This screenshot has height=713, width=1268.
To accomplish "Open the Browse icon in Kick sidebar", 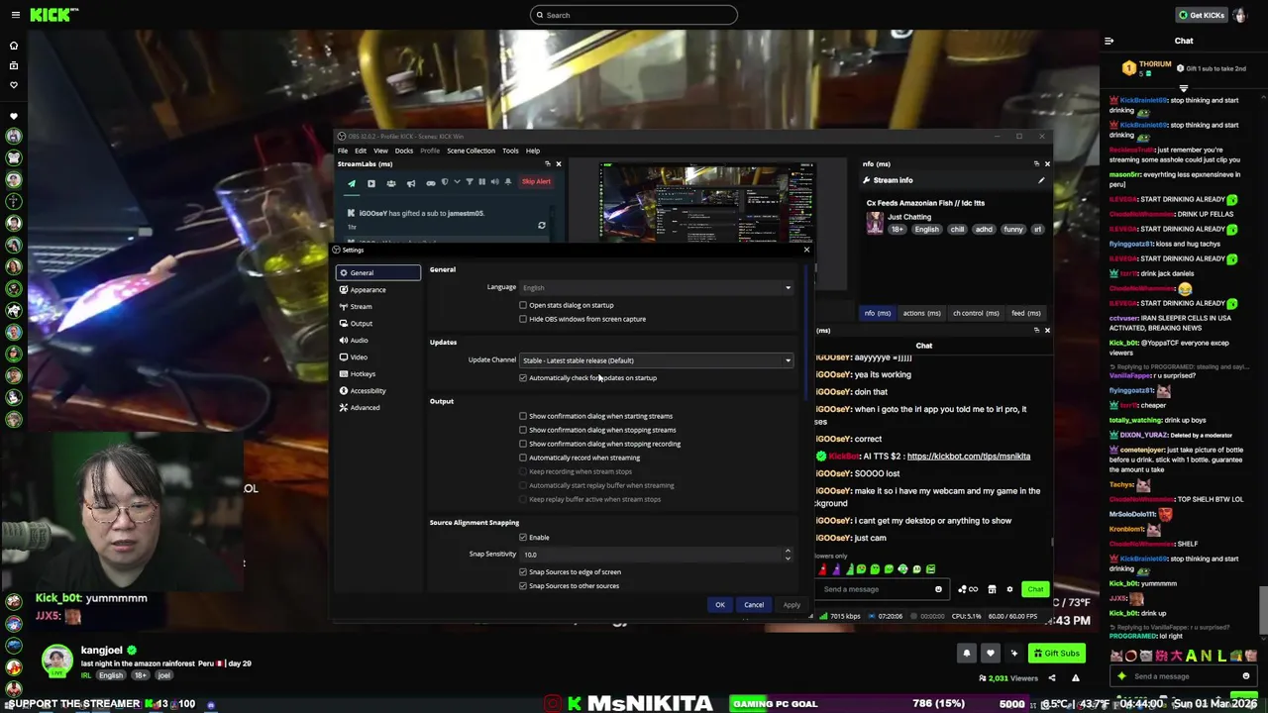I will (14, 65).
